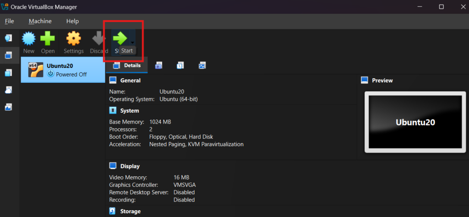Click the Storage section header
This screenshot has width=469, height=217.
click(x=131, y=212)
